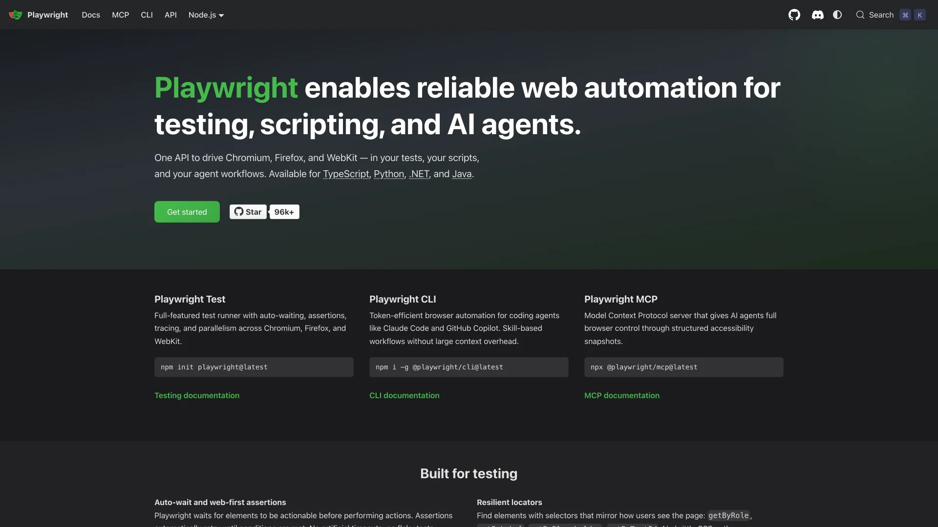Click Auto-wait and web-first assertions heading
The height and width of the screenshot is (527, 938).
point(220,502)
